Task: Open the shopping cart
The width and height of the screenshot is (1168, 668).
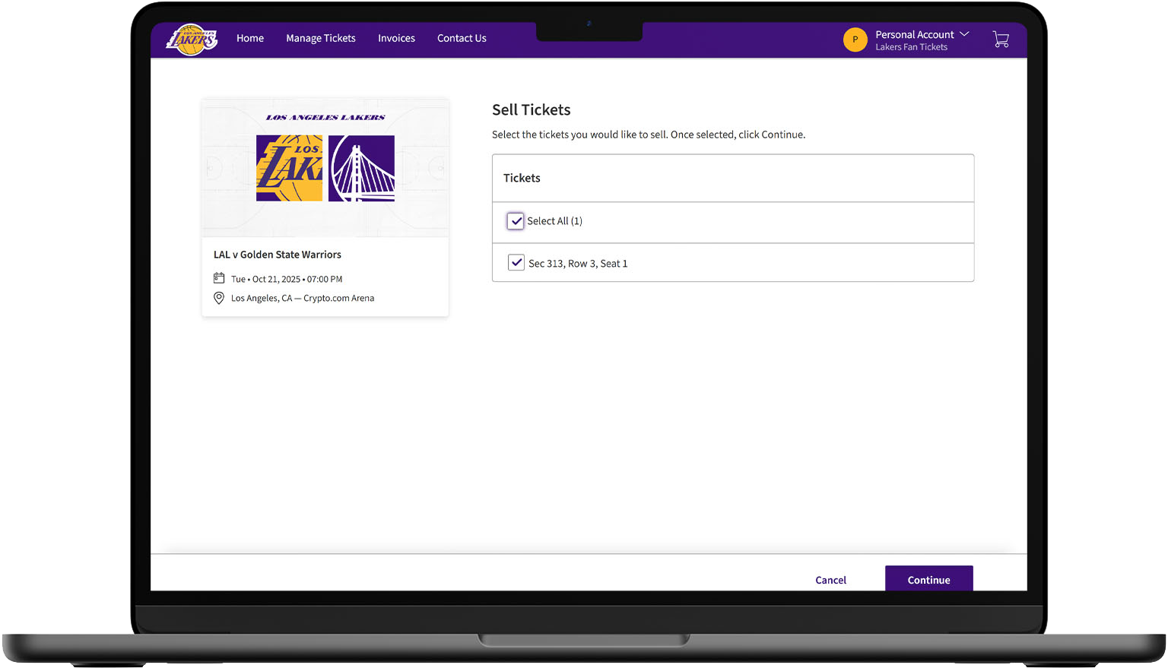Action: click(1001, 40)
